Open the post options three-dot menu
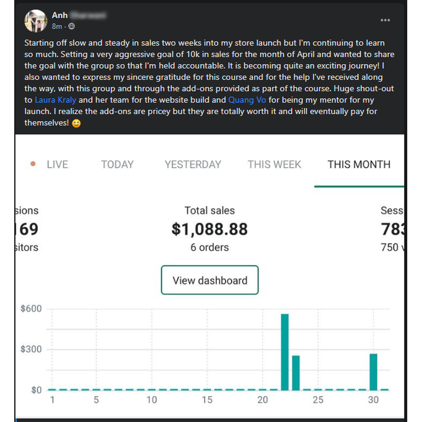 385,20
